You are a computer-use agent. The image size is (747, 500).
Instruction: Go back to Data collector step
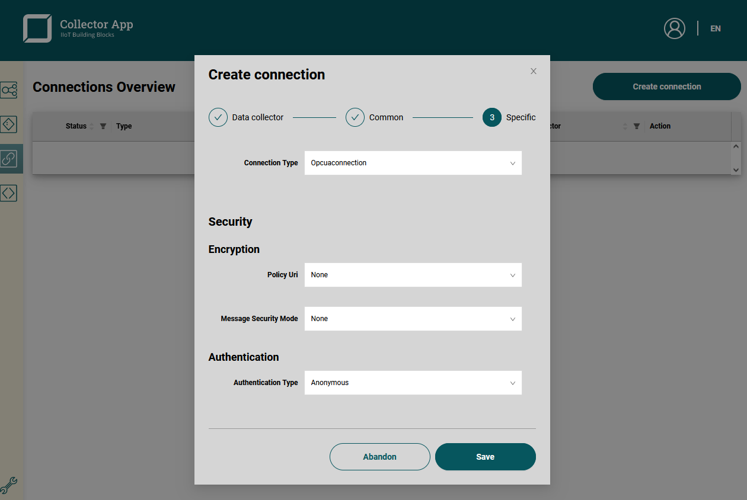[x=218, y=117]
